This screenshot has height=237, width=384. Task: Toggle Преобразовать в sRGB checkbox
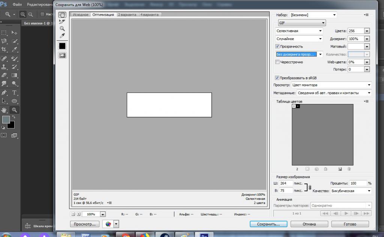click(x=277, y=78)
